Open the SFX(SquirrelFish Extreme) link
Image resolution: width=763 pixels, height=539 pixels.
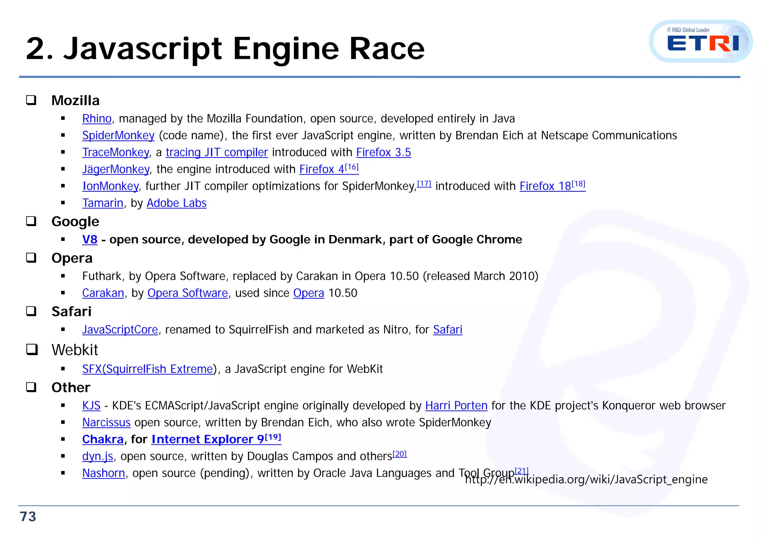[x=148, y=369]
